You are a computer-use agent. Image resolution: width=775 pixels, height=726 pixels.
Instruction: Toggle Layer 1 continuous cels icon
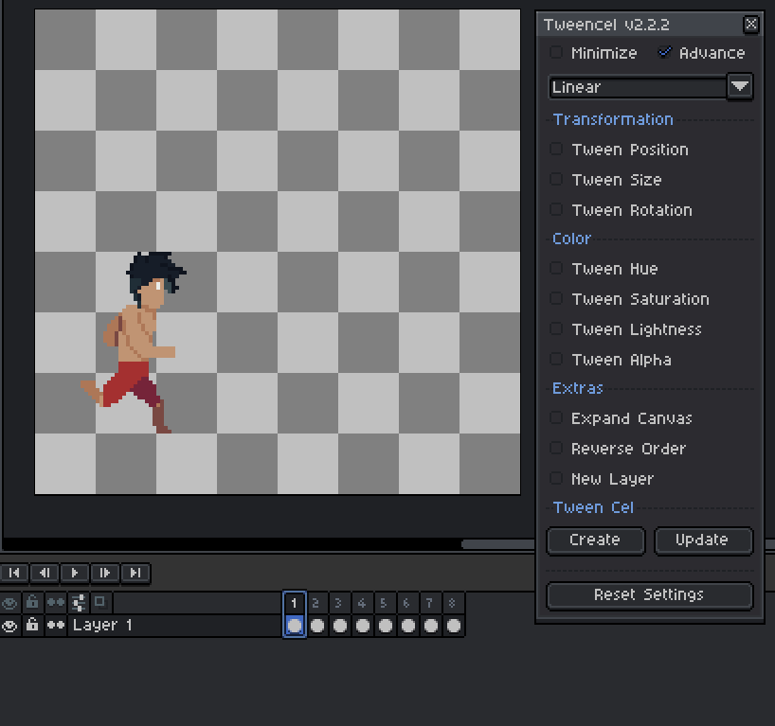tap(55, 626)
